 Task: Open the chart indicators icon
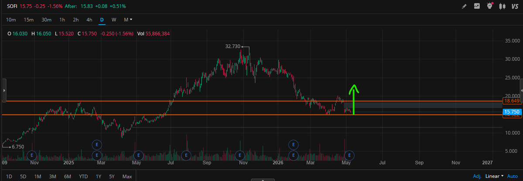tap(477, 6)
